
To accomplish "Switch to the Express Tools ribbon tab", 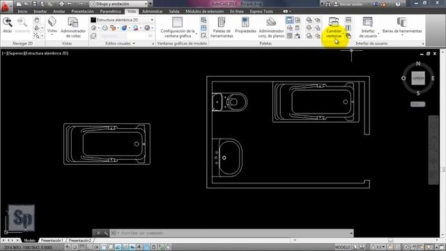I will pyautogui.click(x=261, y=11).
